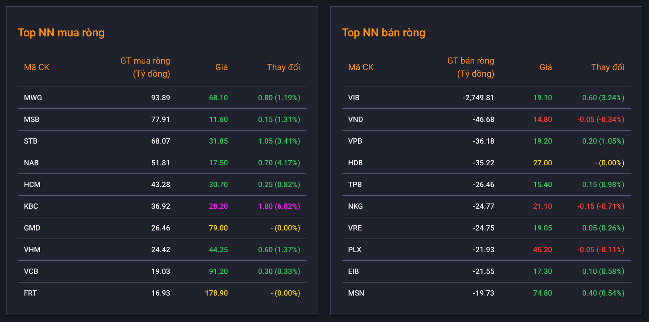
Task: Click the TPB ticker
Action: (x=355, y=185)
